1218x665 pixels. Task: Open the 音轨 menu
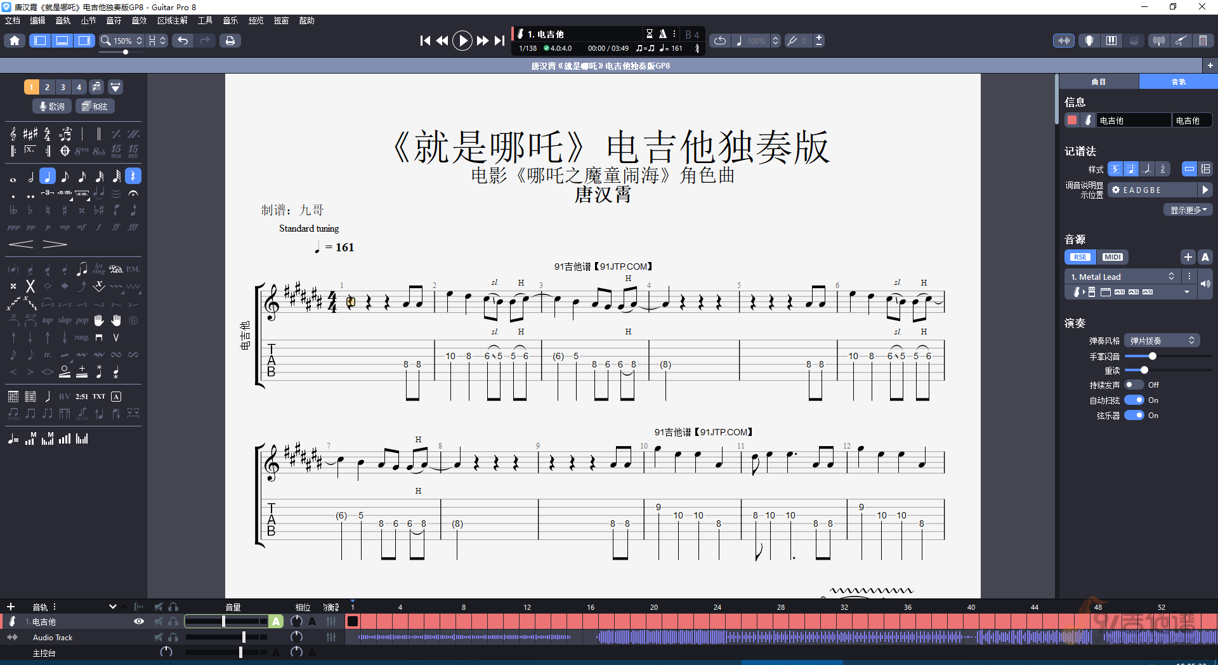point(63,20)
